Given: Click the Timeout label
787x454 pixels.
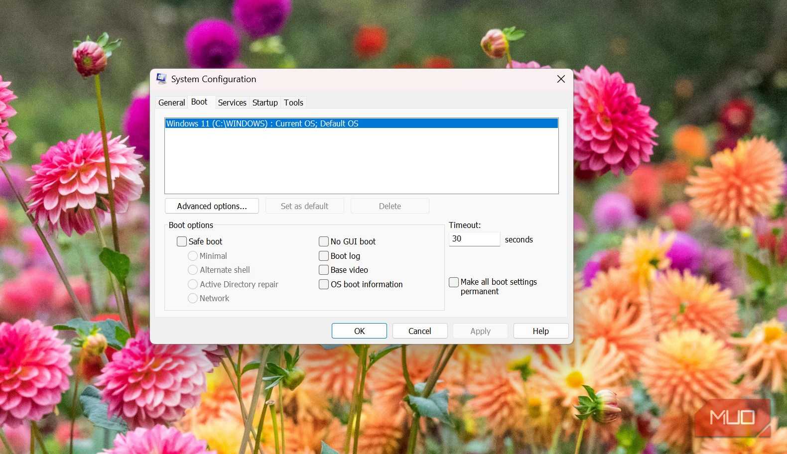Looking at the screenshot, I should coord(465,225).
